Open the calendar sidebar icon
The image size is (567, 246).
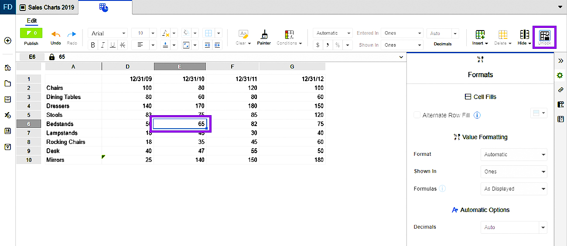coord(7,131)
